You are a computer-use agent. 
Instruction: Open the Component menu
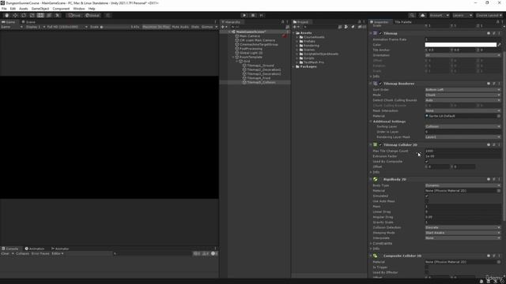point(61,9)
